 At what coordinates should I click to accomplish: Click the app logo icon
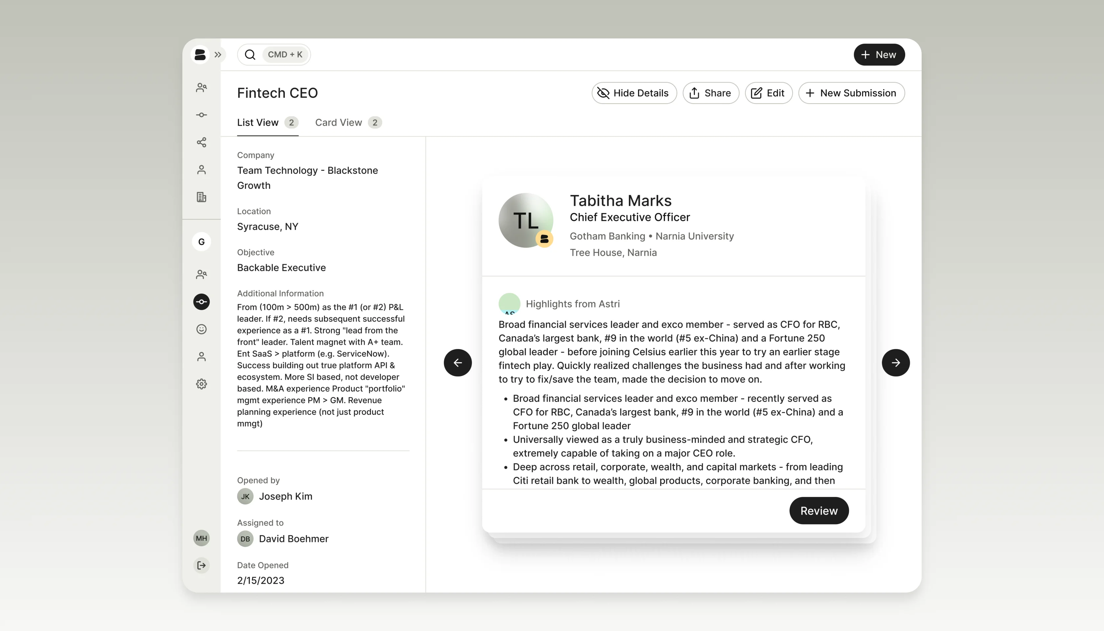pos(200,55)
